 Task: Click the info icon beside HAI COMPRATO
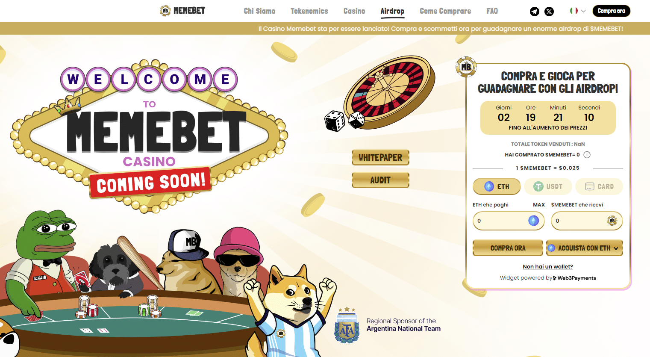[x=587, y=155]
